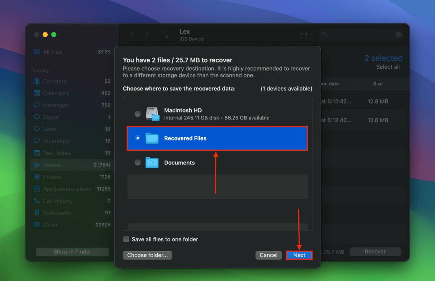Open WhatsApp category in sidebar

56,141
